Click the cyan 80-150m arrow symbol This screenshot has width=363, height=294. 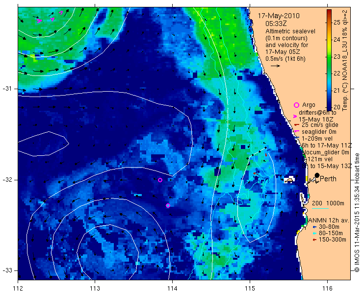pos(314,233)
